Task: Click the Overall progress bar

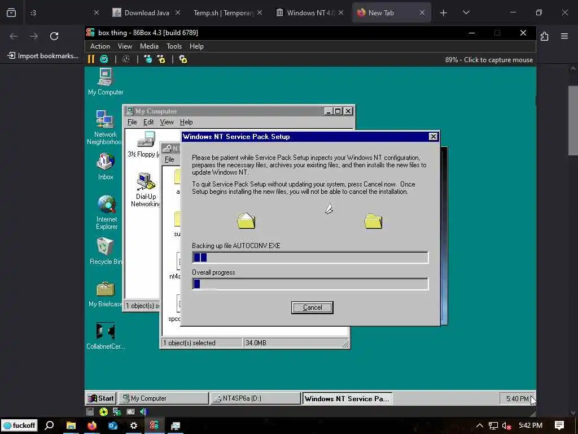Action: pyautogui.click(x=310, y=284)
